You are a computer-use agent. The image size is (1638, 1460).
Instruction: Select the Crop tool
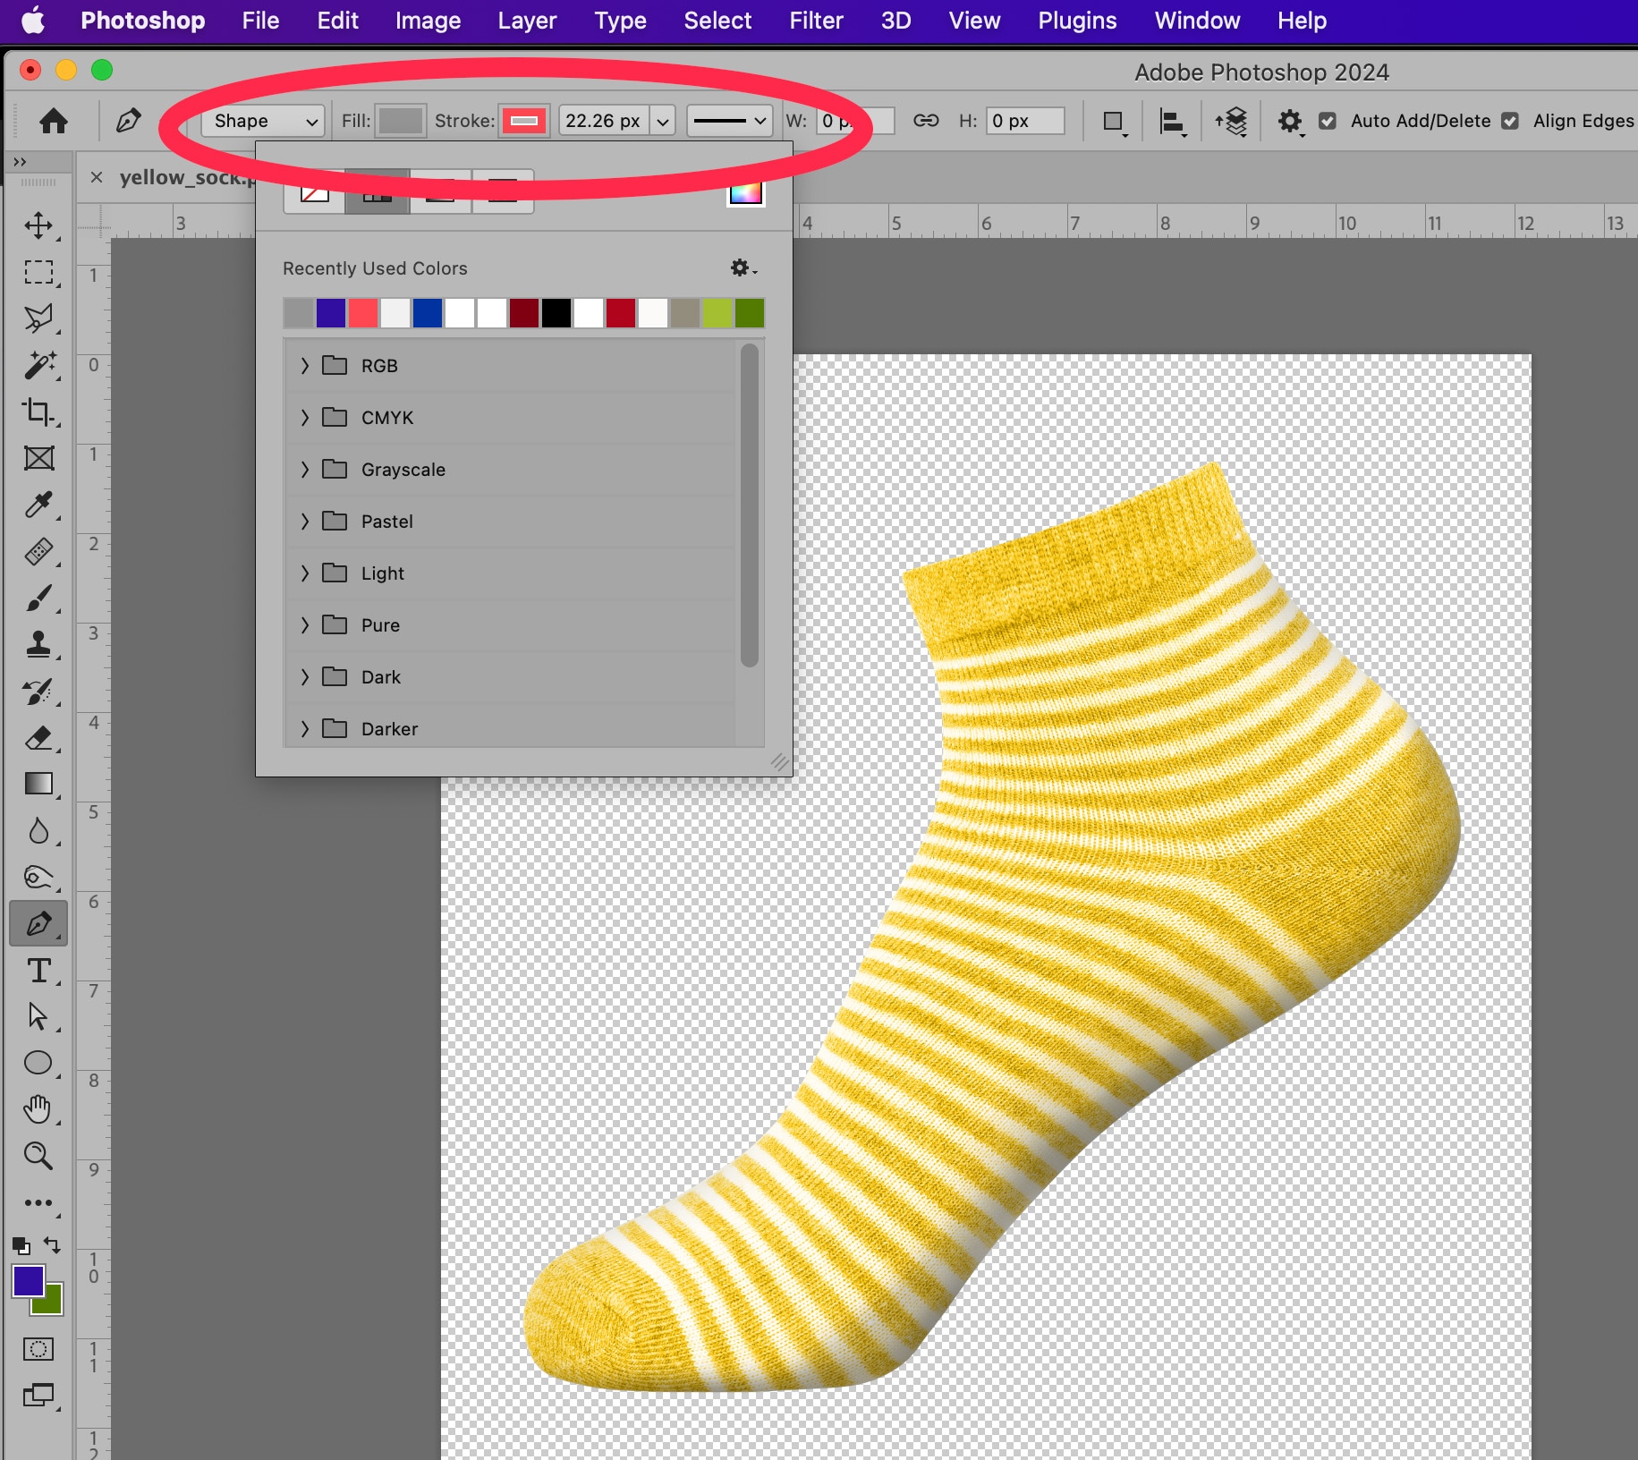tap(38, 412)
